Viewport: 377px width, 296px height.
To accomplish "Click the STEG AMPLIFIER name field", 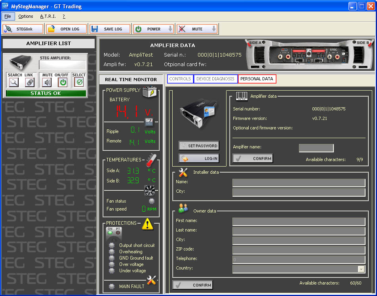I will pyautogui.click(x=62, y=65).
